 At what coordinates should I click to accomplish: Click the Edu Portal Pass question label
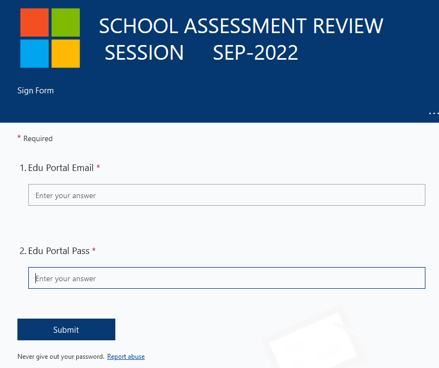[54, 251]
